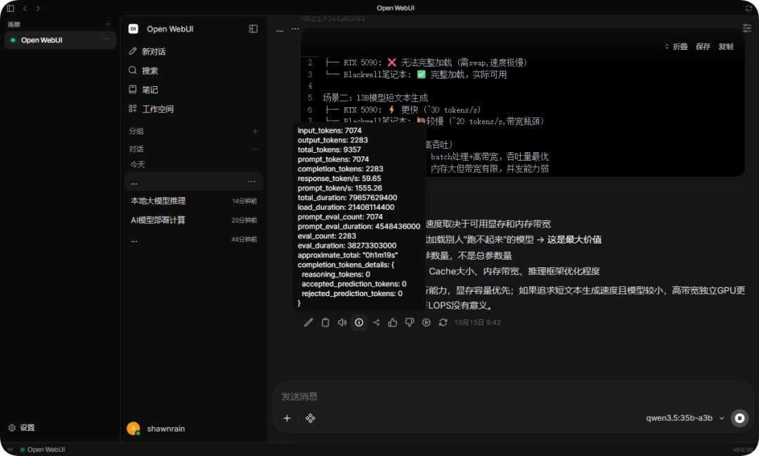Continue the response with the play-circle icon
Viewport: 759px width, 456px height.
pos(426,323)
